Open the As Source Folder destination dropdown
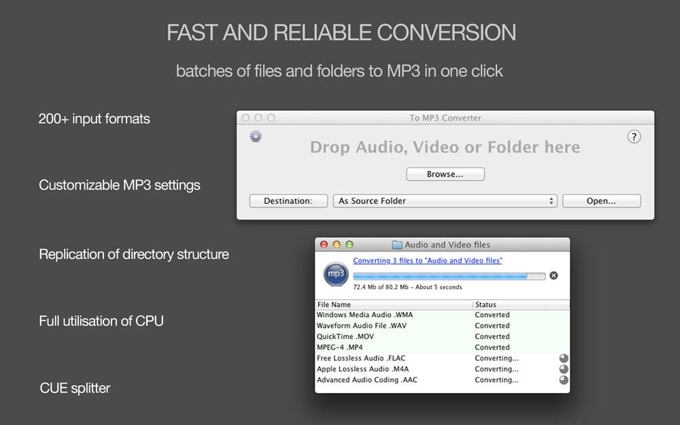 [x=445, y=201]
